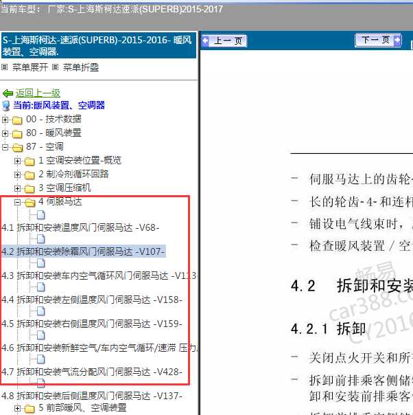
Task: Expand 1 空调安装位置-概览 node
Action: click(17, 161)
